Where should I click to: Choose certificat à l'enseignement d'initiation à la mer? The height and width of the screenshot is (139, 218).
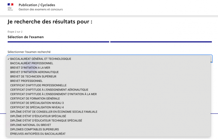tap(108, 94)
